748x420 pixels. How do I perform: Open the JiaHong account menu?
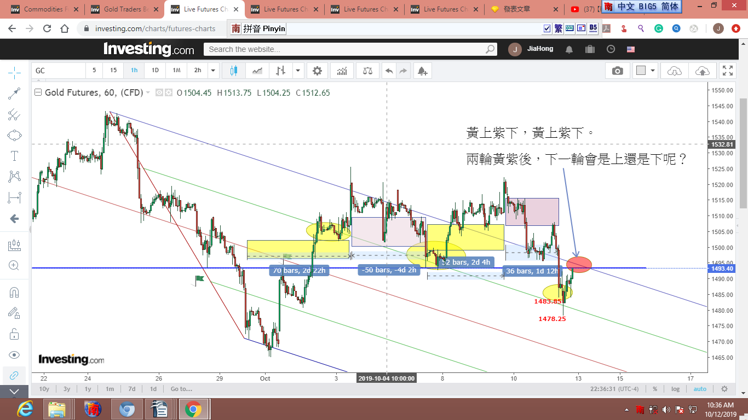(531, 49)
